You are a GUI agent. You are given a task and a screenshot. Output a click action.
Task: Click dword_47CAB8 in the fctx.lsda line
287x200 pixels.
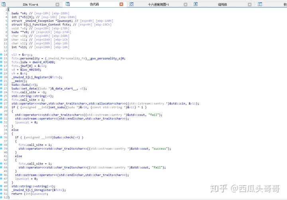(44, 62)
